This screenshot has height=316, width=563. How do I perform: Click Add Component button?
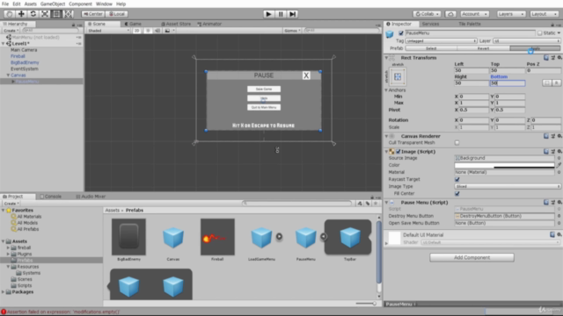(x=472, y=257)
